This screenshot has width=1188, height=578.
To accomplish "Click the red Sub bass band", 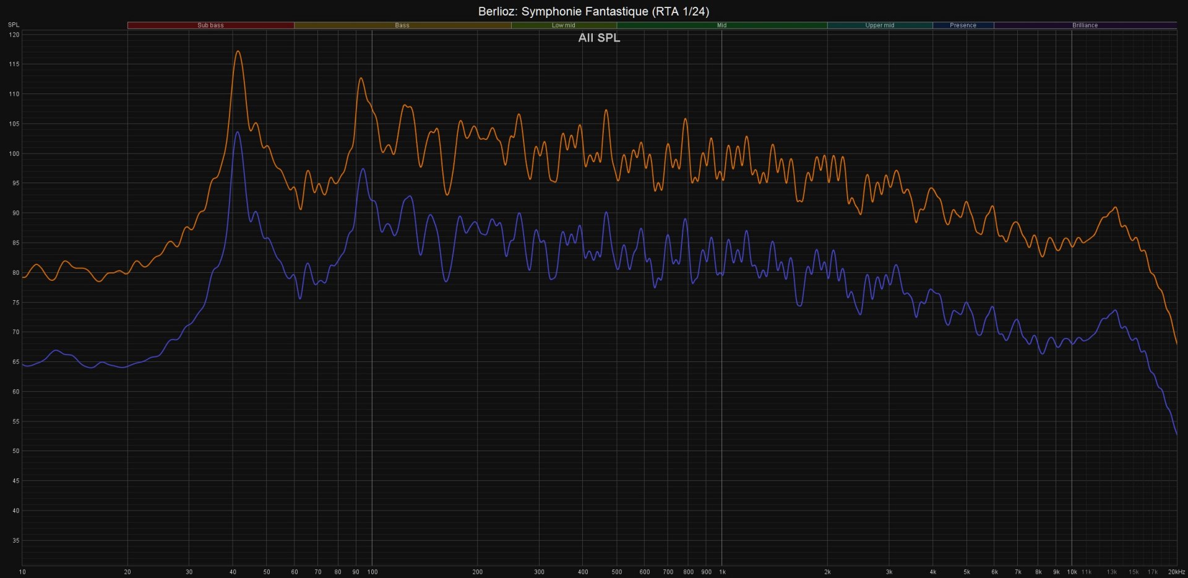I will 210,25.
